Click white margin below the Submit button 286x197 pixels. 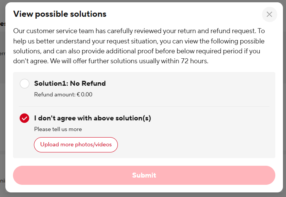pyautogui.click(x=144, y=188)
